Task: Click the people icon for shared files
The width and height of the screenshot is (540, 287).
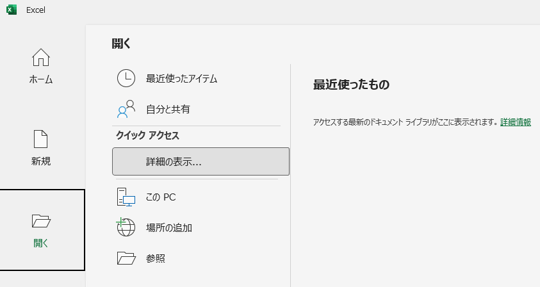Action: pyautogui.click(x=126, y=109)
